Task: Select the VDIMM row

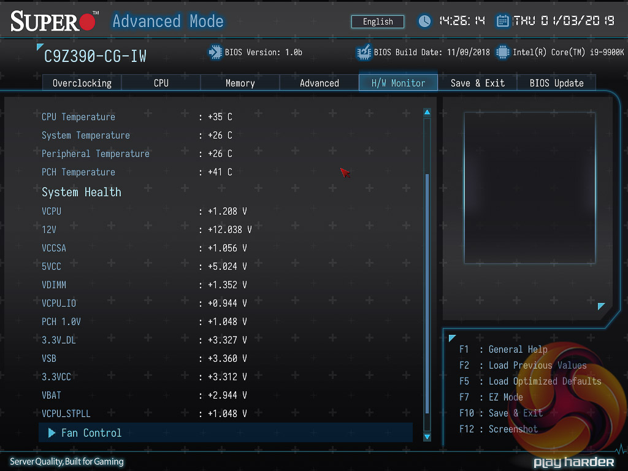Action: click(x=226, y=285)
